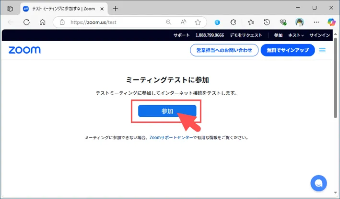340x199 pixels.
Task: Click 無料でサインアップ button
Action: coord(288,50)
